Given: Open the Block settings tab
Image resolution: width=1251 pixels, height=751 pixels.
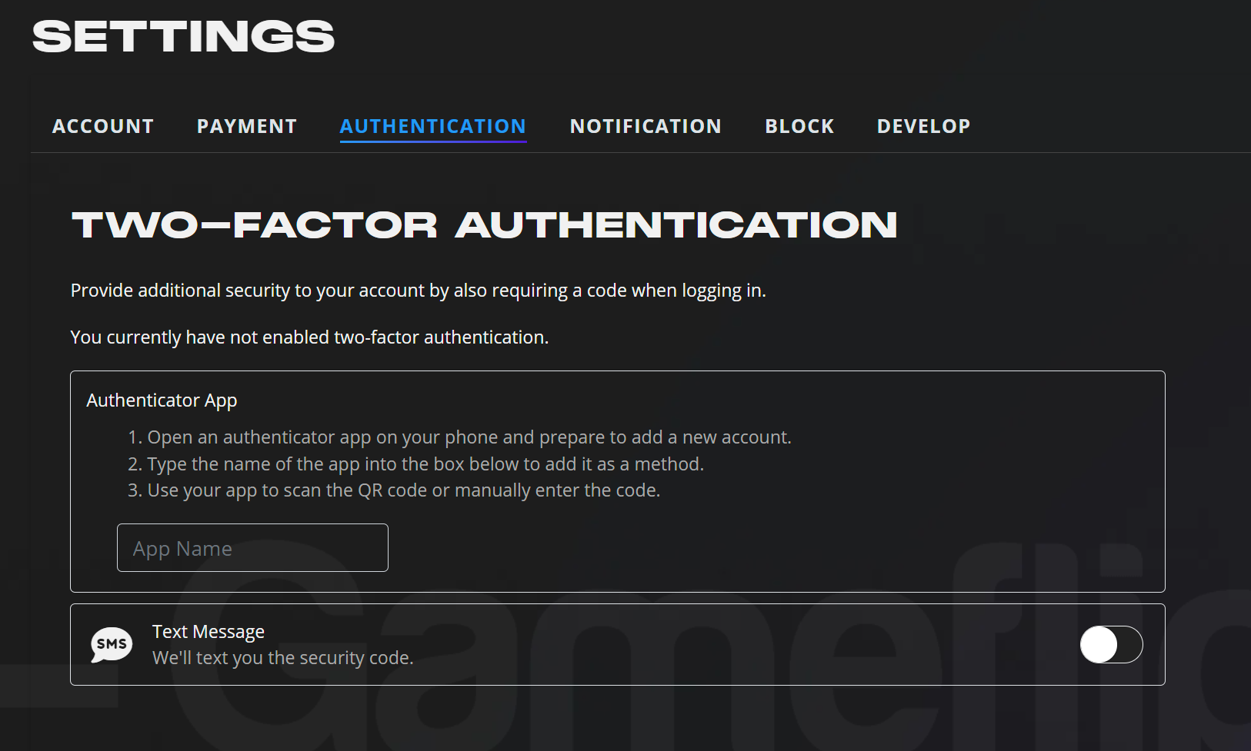Looking at the screenshot, I should pos(799,126).
